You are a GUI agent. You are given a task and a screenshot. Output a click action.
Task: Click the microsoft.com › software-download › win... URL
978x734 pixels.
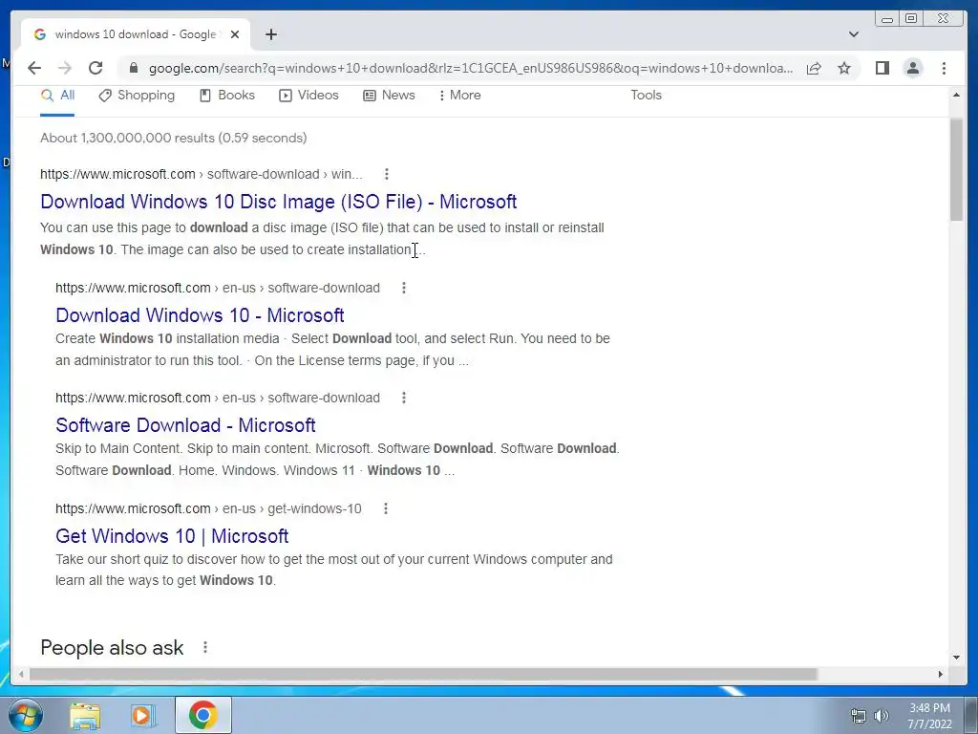point(201,174)
